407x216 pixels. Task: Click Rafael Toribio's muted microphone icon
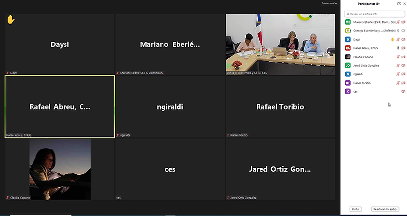pos(398,83)
